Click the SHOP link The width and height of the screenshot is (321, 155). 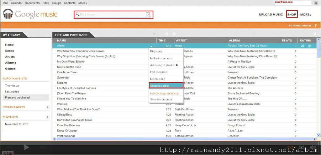click(x=292, y=14)
